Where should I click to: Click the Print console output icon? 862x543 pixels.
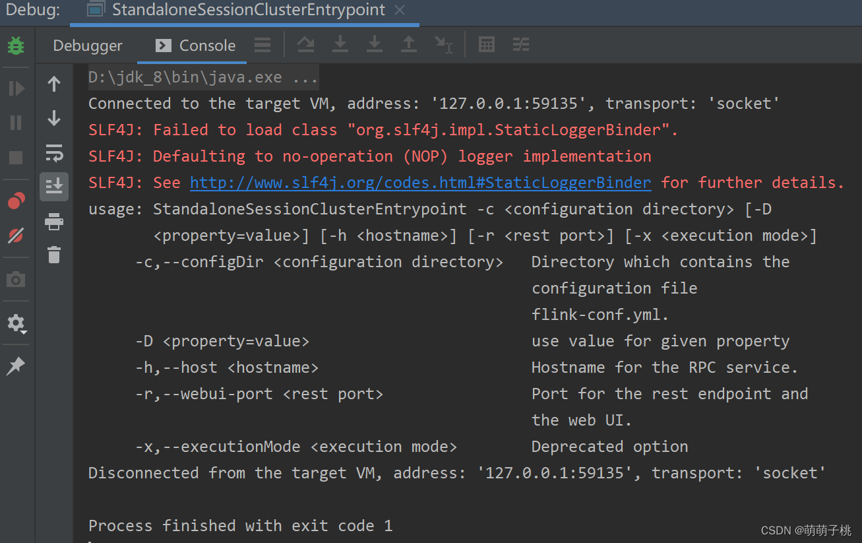point(54,221)
